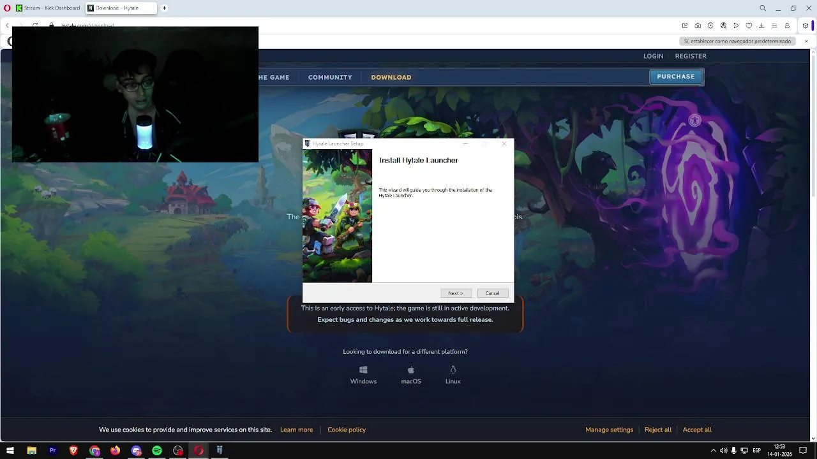Choose the Windows download platform

coord(363,375)
